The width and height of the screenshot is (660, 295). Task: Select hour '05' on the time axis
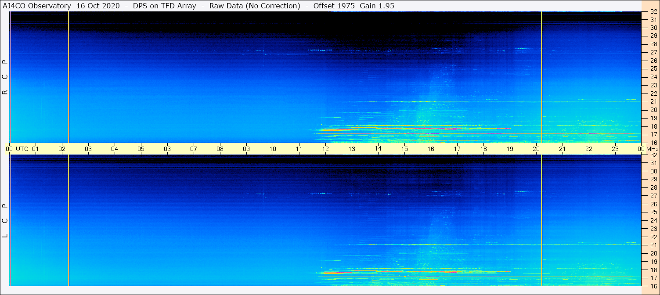click(141, 149)
